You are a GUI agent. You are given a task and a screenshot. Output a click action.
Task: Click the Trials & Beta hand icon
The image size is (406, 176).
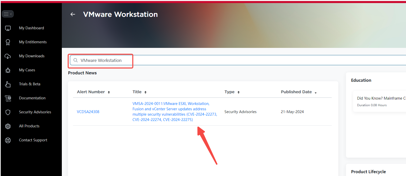(x=8, y=84)
